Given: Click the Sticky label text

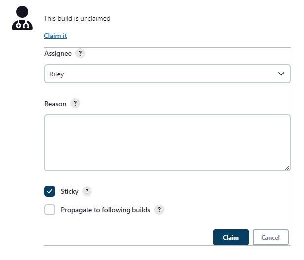Looking at the screenshot, I should coord(69,191).
